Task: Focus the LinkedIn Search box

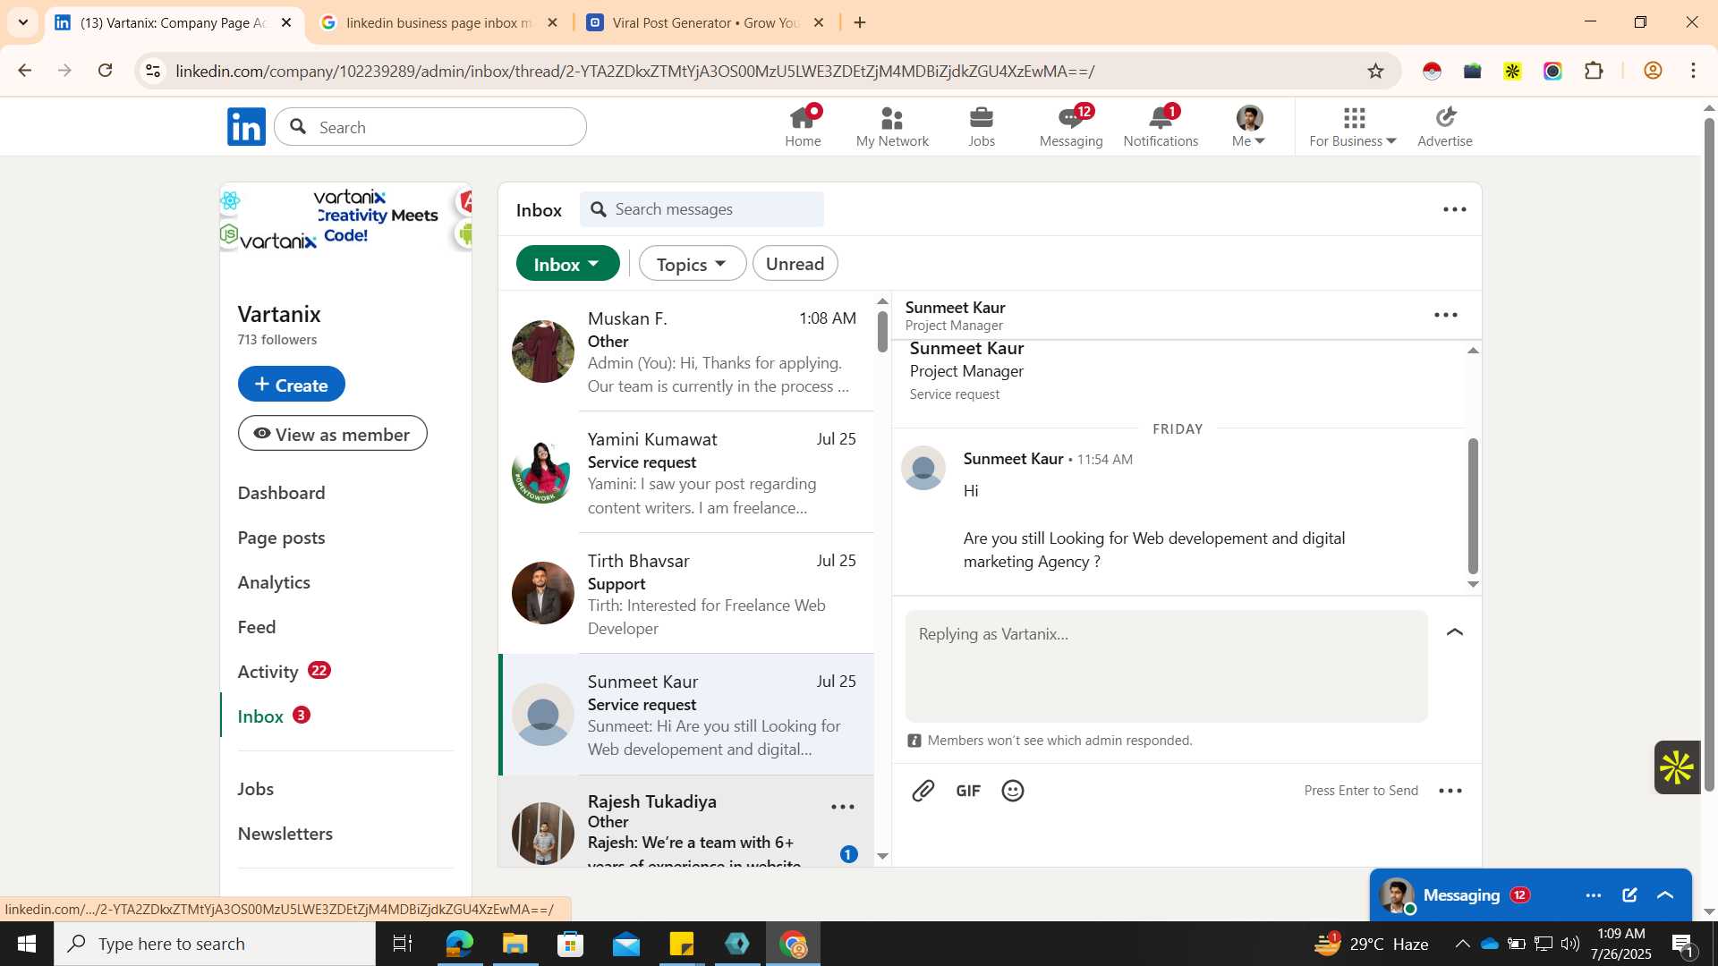Action: (430, 127)
